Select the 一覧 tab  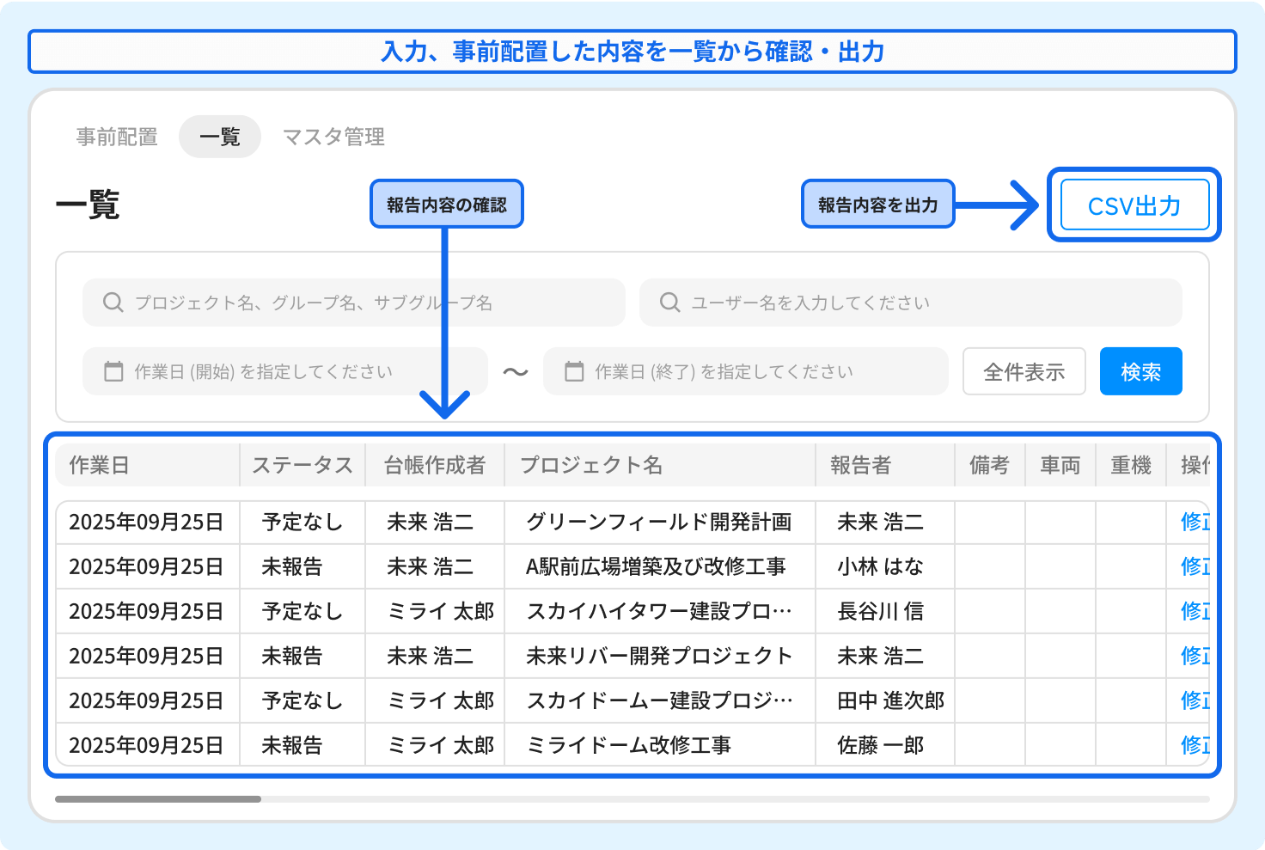point(219,137)
